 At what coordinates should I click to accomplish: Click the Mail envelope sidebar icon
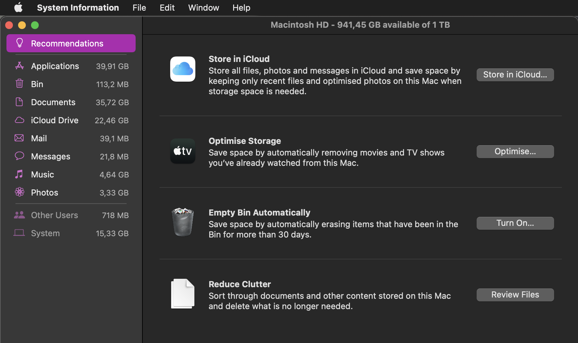19,138
